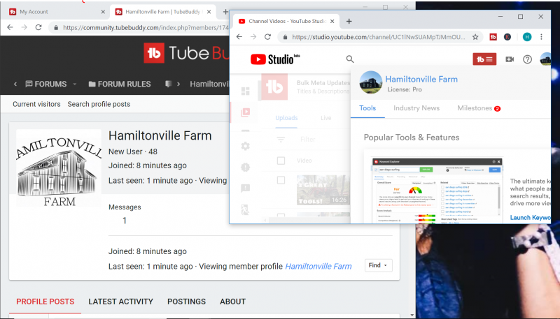Expand the Find dropdown button

[379, 265]
